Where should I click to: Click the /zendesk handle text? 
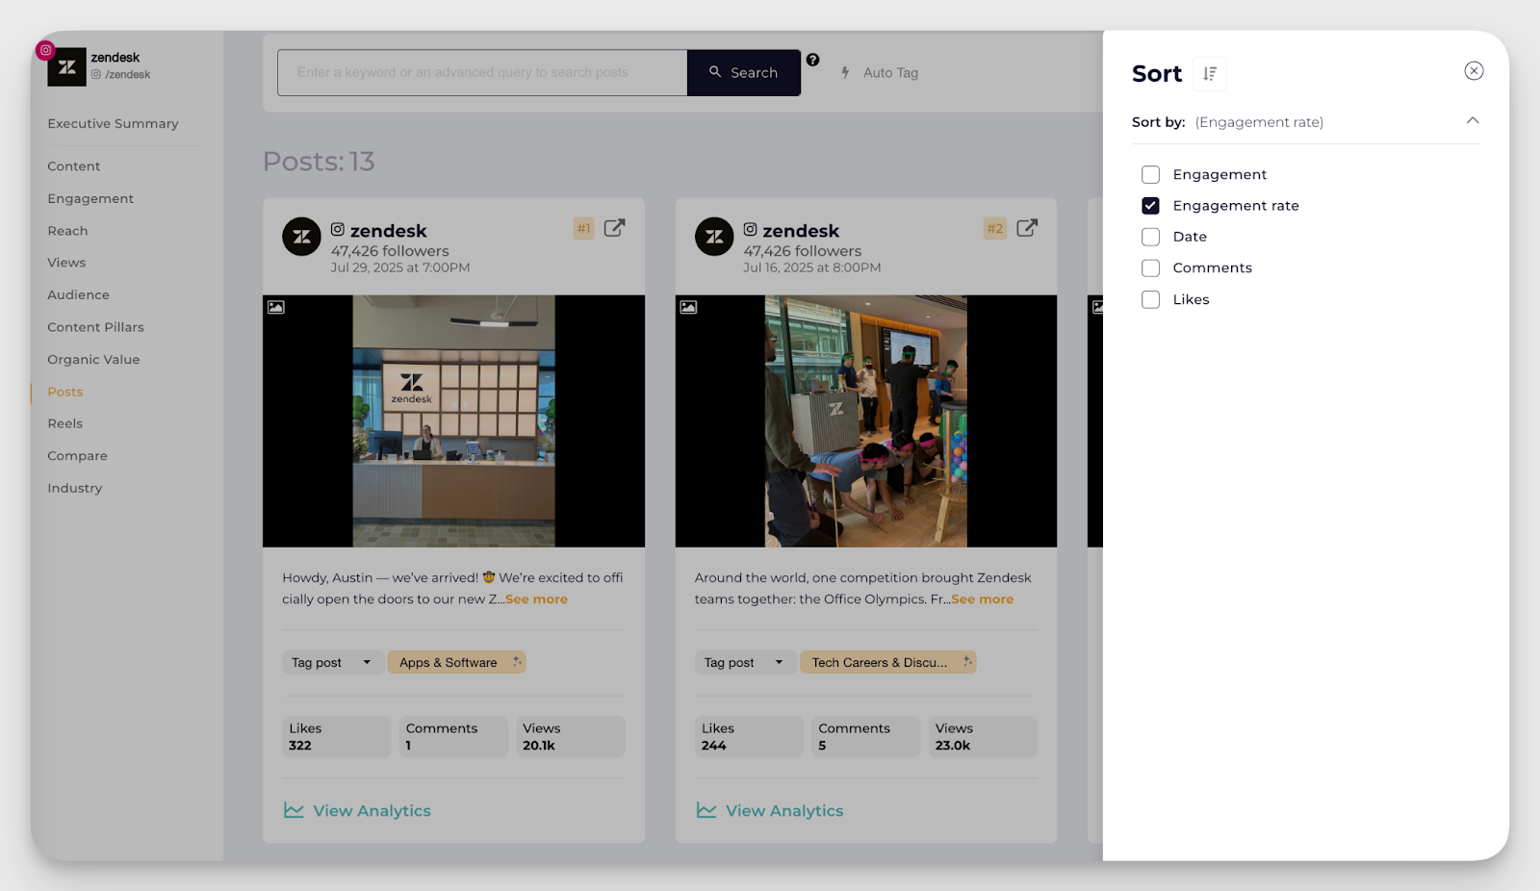tap(128, 75)
